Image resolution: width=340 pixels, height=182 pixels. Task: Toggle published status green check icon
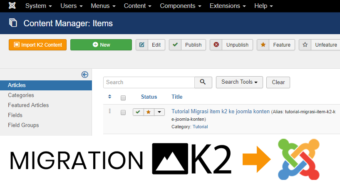pos(138,112)
